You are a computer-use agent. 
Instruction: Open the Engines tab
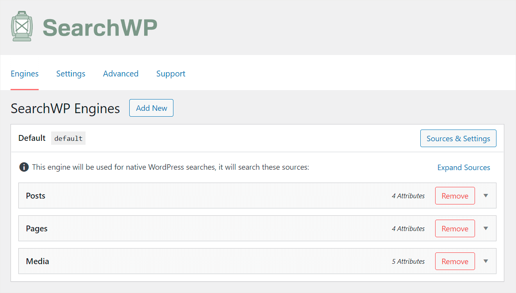(x=25, y=74)
